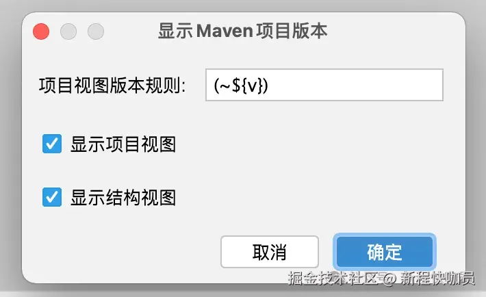
Task: Click the 新程快咖员 watermark name
Action: 437,278
